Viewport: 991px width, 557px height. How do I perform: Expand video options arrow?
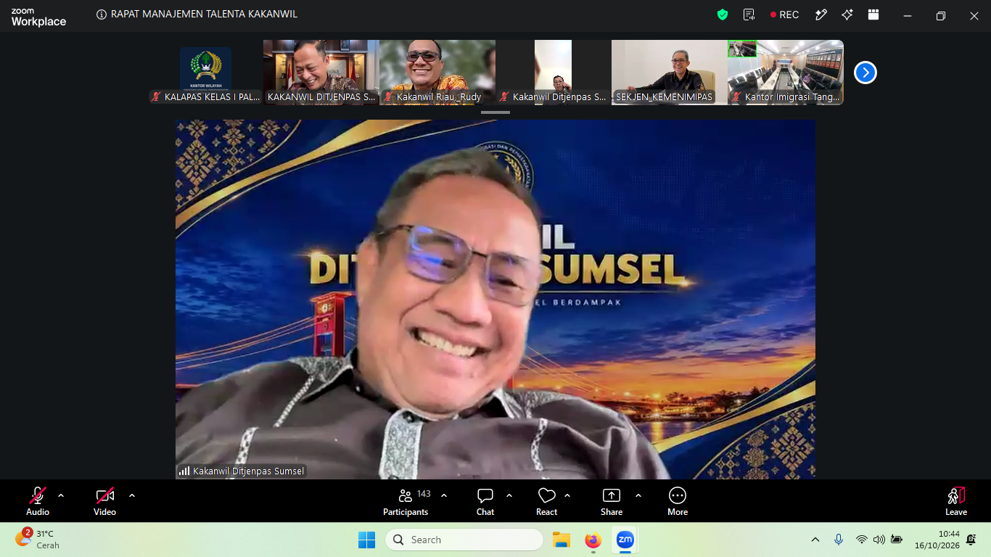(132, 496)
